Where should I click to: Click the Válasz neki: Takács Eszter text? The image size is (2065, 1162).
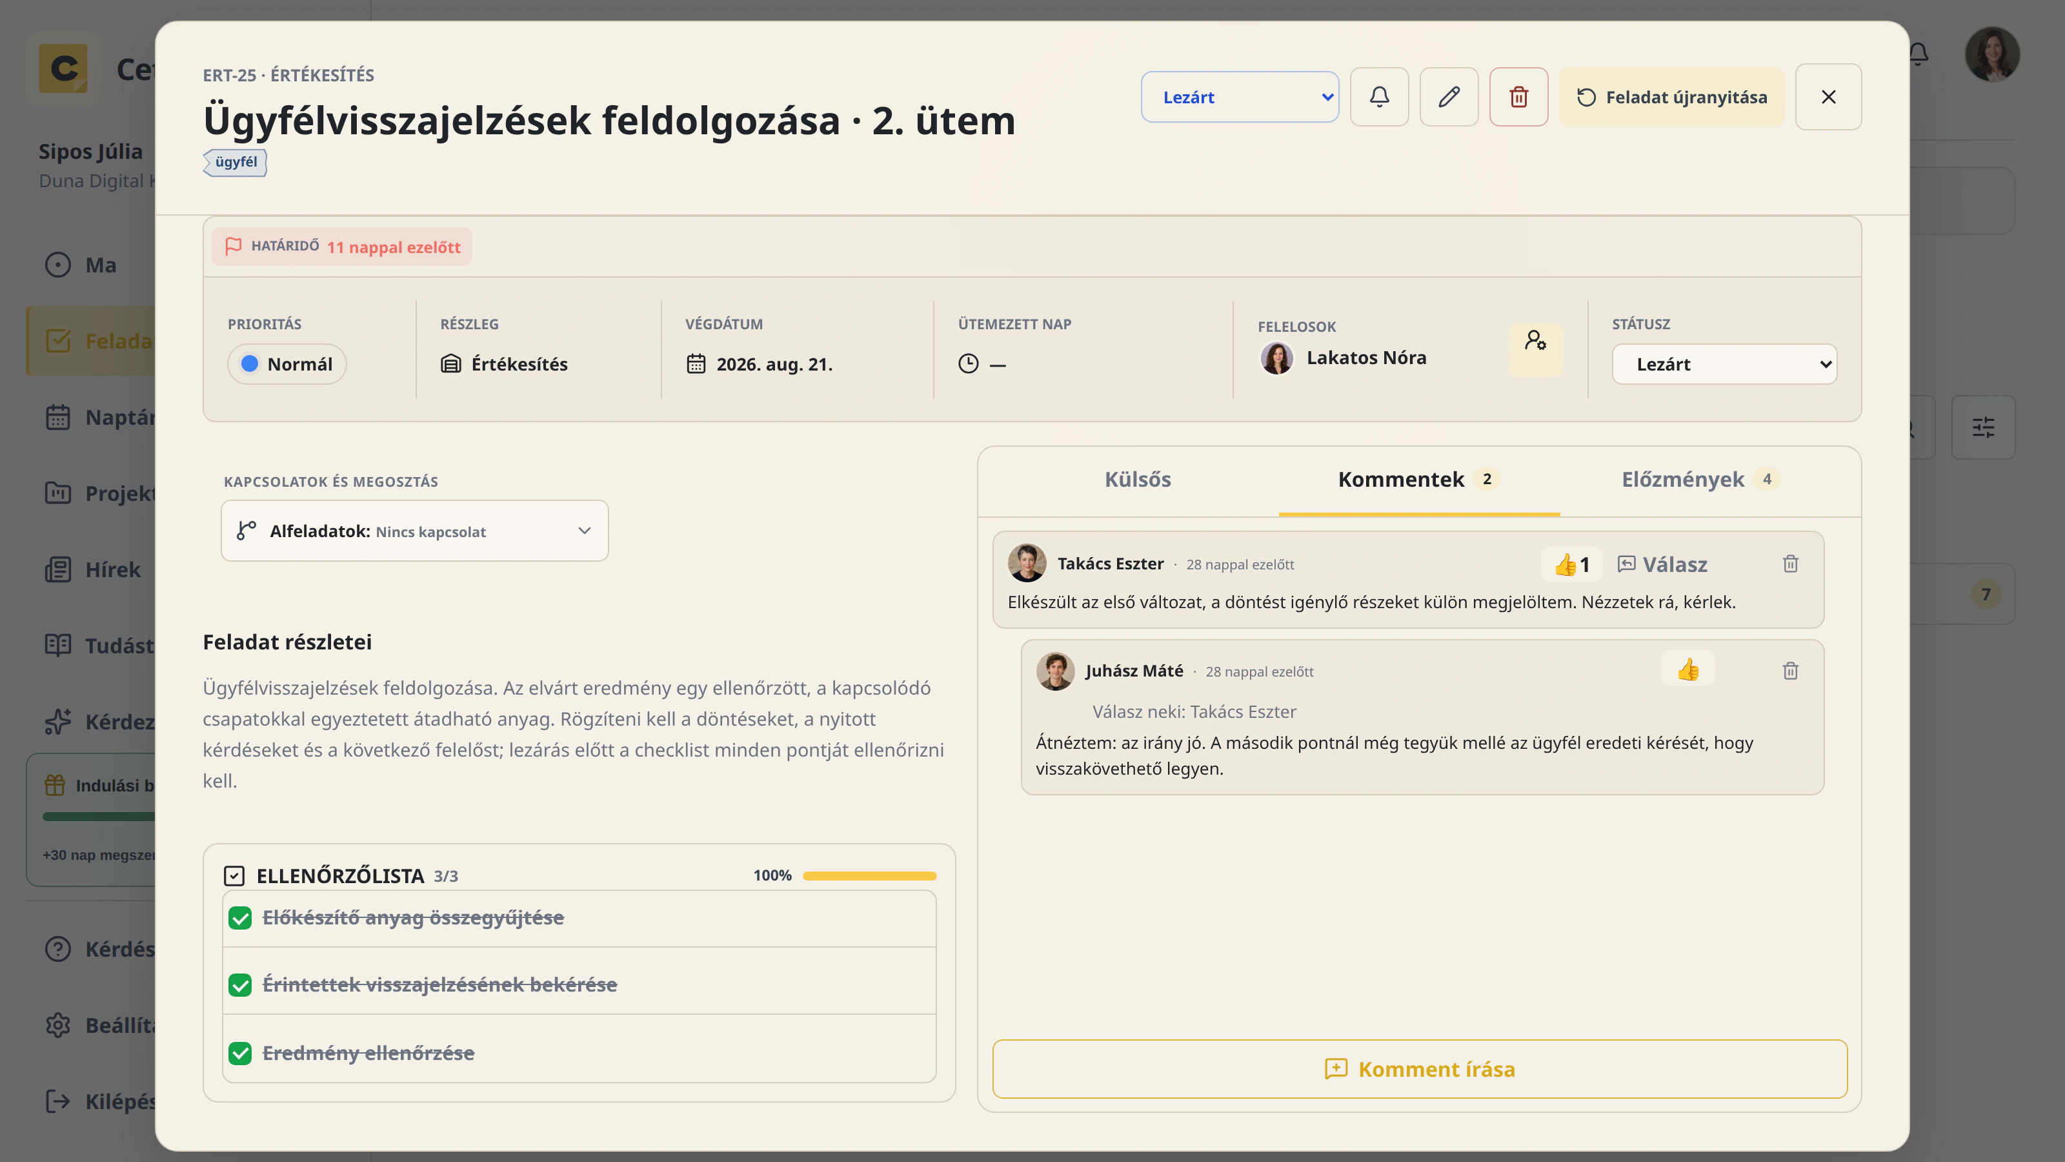pyautogui.click(x=1194, y=711)
